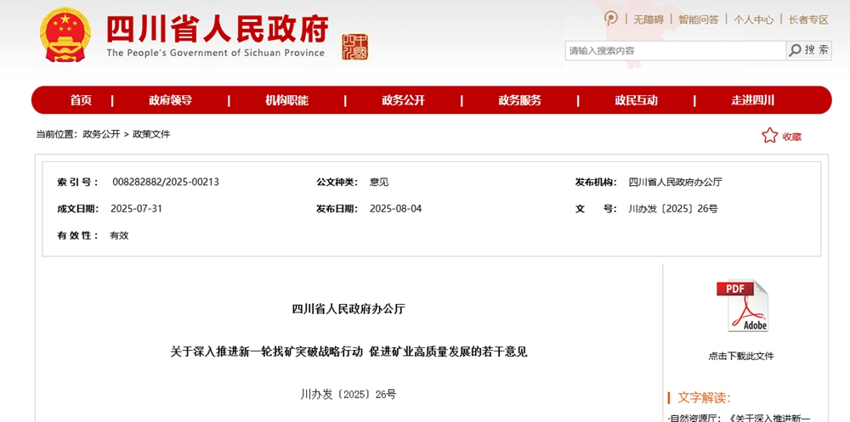The height and width of the screenshot is (422, 850).
Task: Click the 点击下载此文件 download link
Action: coord(741,356)
